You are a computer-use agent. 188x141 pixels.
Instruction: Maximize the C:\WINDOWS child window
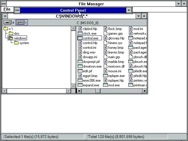pos(144,16)
